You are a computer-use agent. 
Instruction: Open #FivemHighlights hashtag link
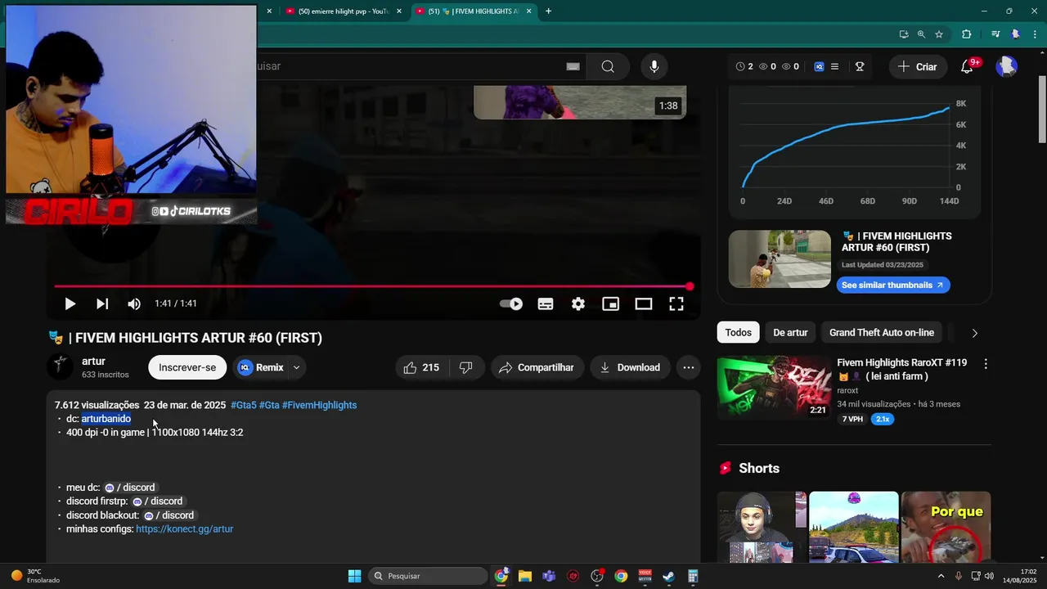(319, 405)
